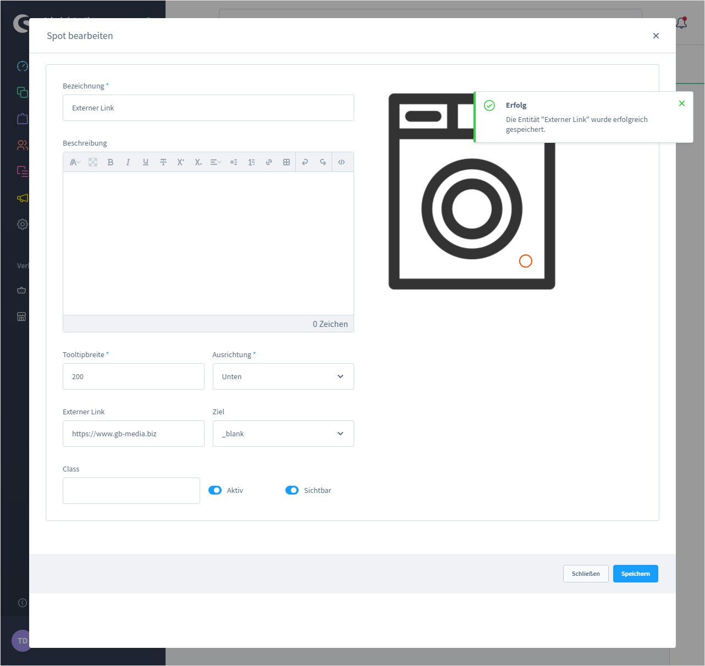The image size is (705, 666).
Task: Undo last editor change
Action: (x=305, y=162)
